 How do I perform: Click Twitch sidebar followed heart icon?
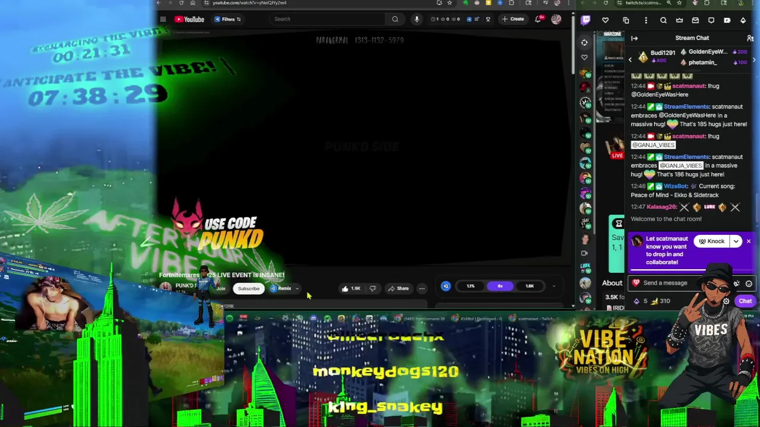pyautogui.click(x=585, y=58)
